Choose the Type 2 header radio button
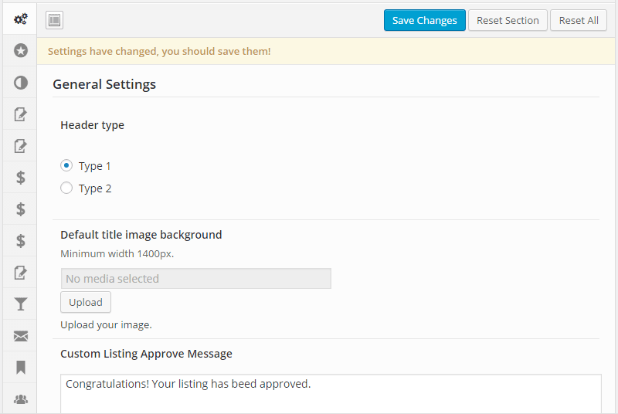Viewport: 618px width, 414px height. pyautogui.click(x=66, y=188)
